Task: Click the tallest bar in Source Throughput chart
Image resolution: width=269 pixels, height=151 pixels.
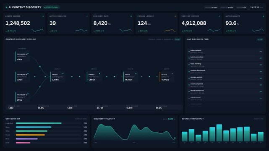Action: pos(219,133)
